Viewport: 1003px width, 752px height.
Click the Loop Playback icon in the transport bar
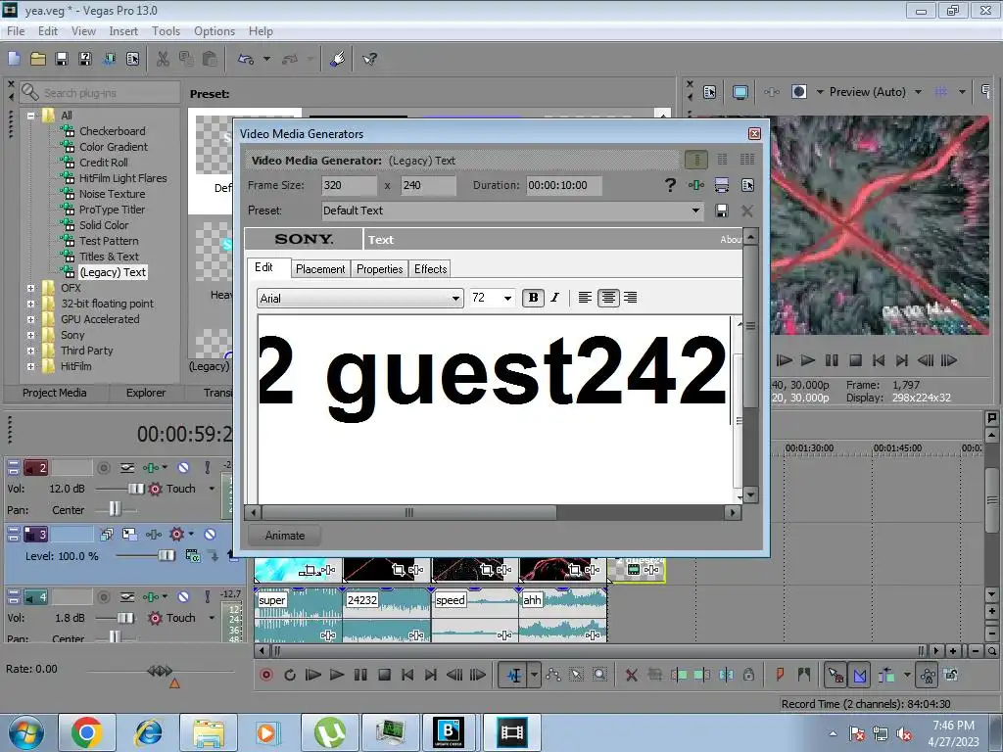(x=290, y=675)
